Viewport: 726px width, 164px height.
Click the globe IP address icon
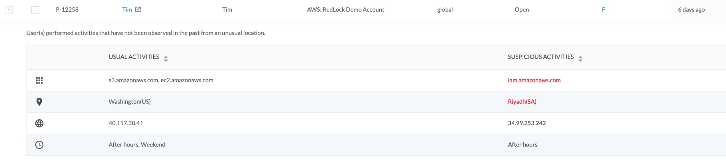point(39,123)
